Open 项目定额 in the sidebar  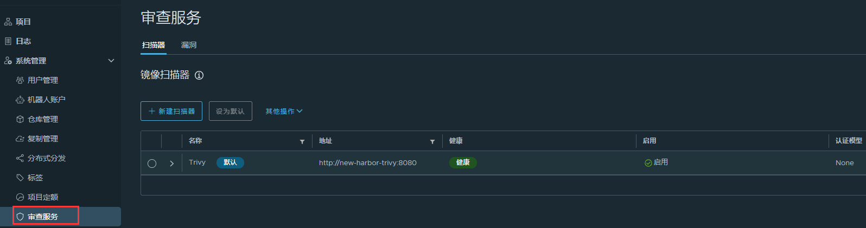[43, 197]
